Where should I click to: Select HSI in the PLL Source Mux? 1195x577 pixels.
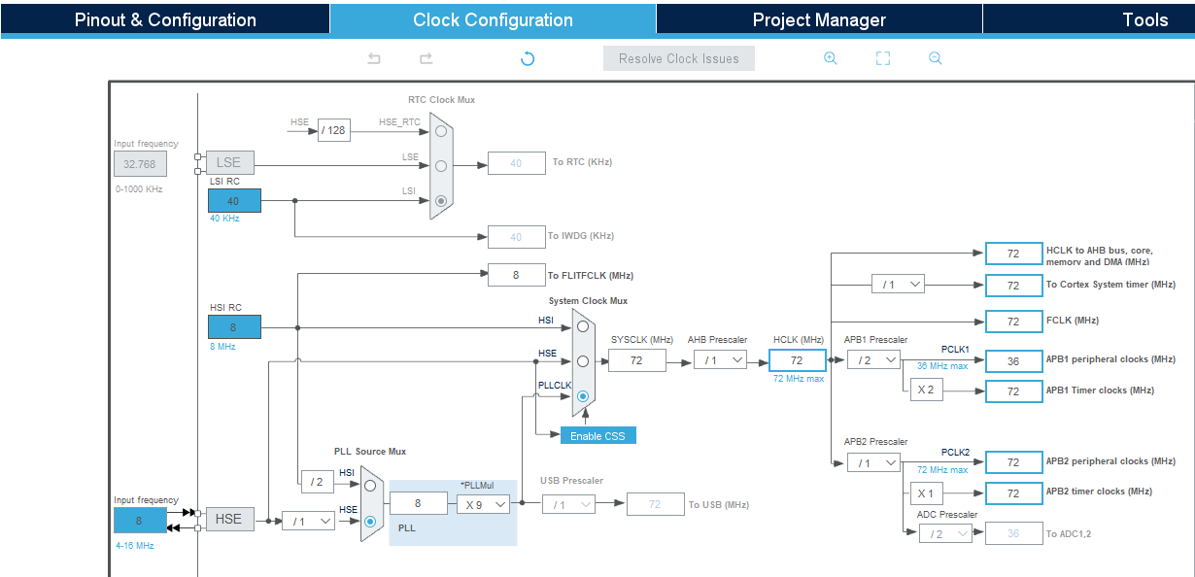coord(370,486)
